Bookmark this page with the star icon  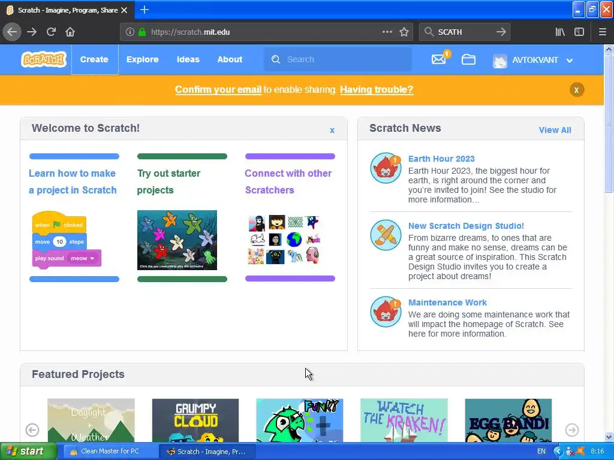[404, 32]
